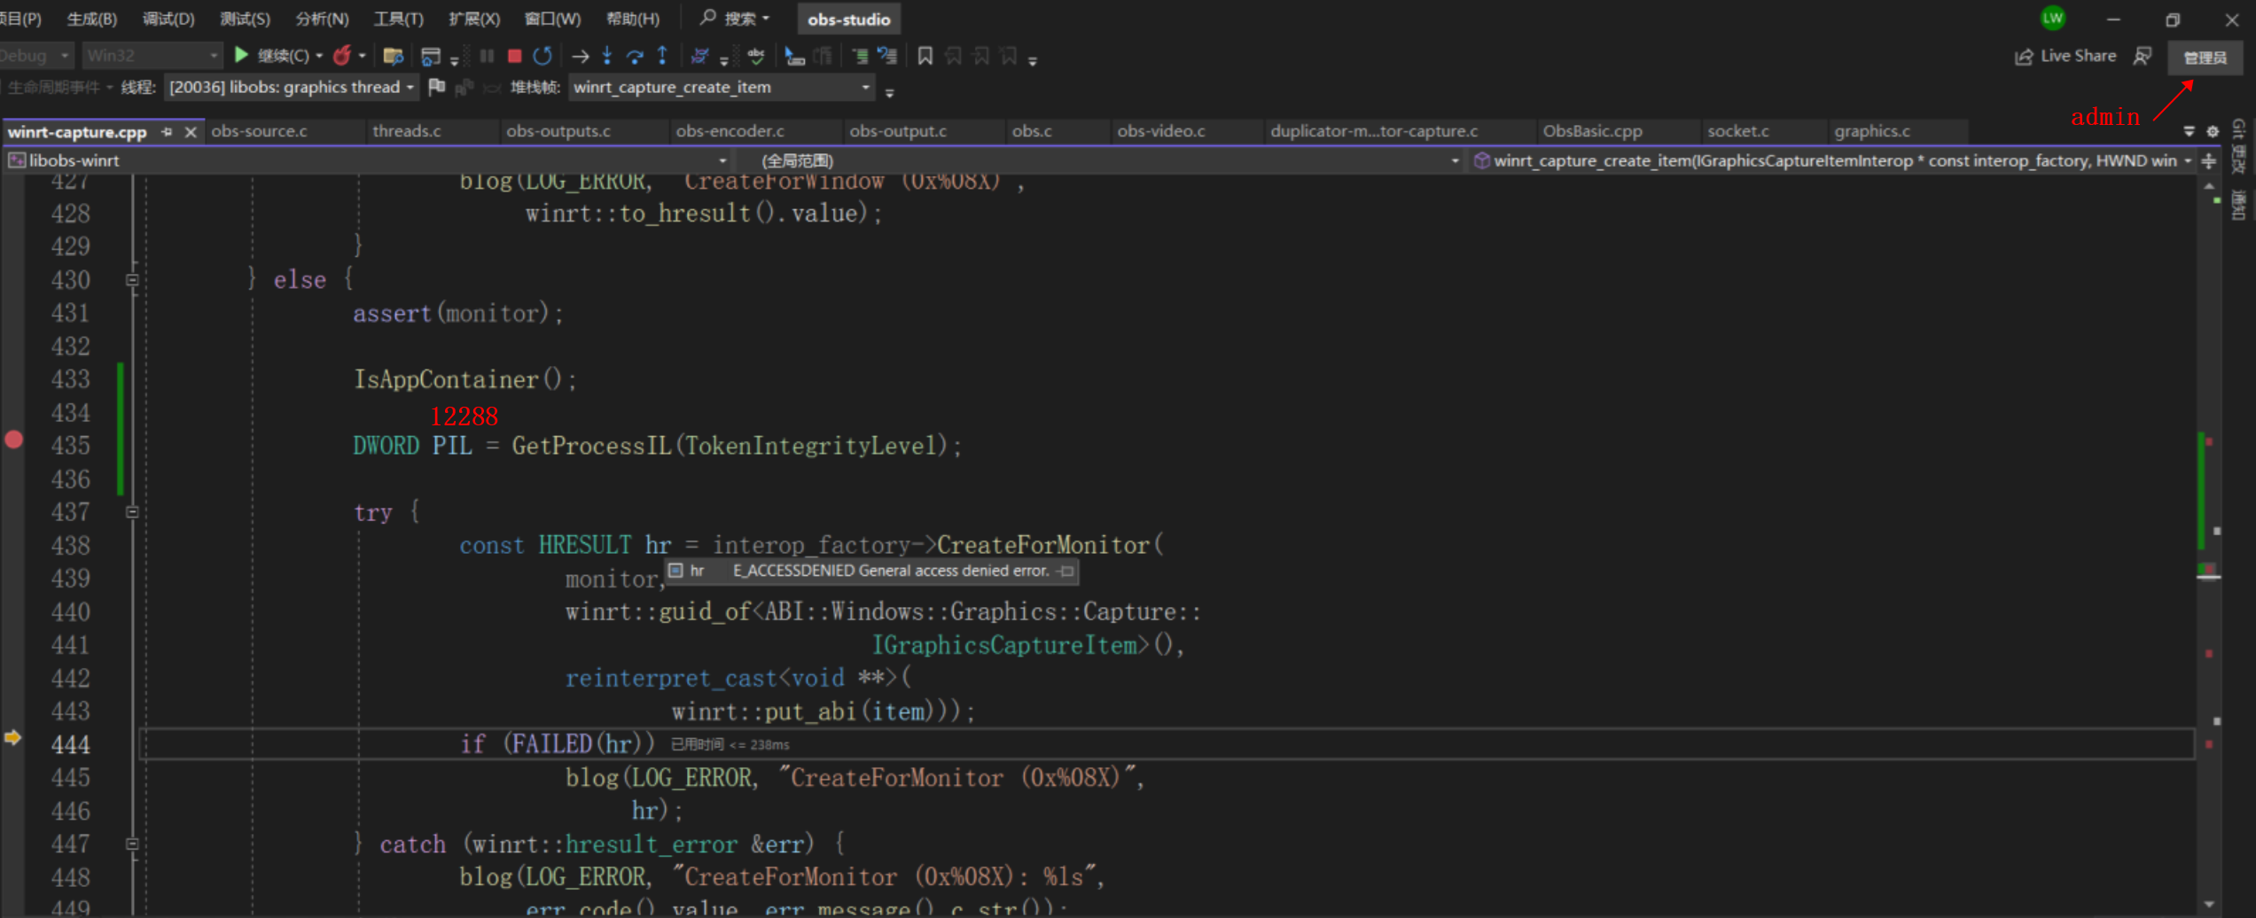The image size is (2256, 918).
Task: Click the Continue debugging icon
Action: [x=242, y=55]
